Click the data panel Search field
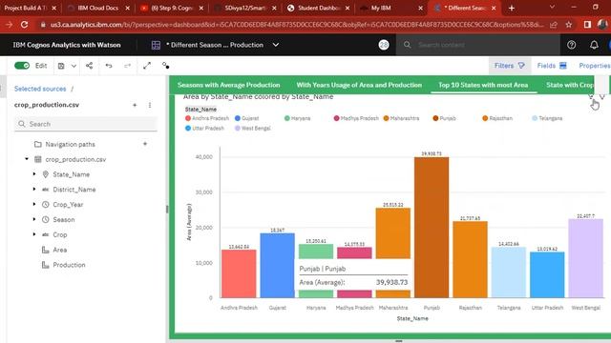This screenshot has height=343, width=611. click(x=86, y=124)
